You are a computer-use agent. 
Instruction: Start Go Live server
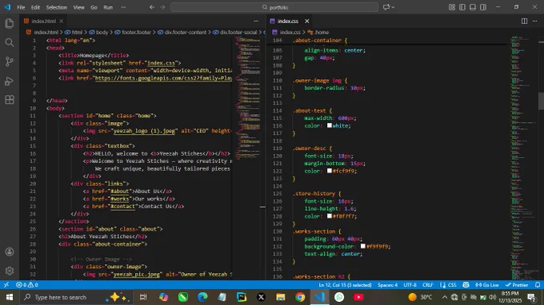[x=486, y=285]
